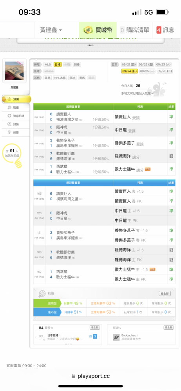181x391 pixels.
Task: Choose date 09/23 (六)
Action: point(163,65)
